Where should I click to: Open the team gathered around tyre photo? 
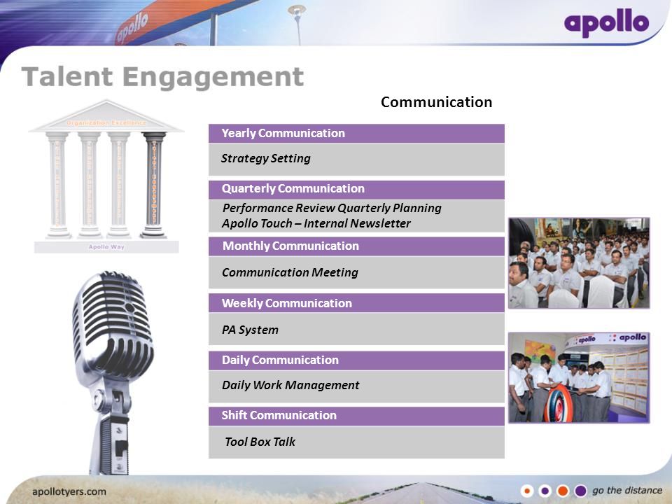(579, 377)
